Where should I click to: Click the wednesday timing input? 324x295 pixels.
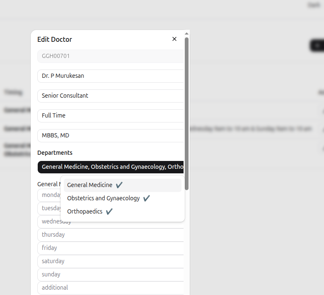pyautogui.click(x=50, y=221)
